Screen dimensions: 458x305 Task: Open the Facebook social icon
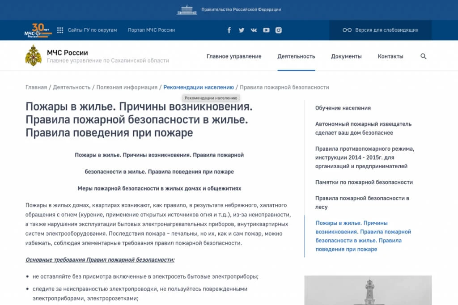tap(229, 30)
